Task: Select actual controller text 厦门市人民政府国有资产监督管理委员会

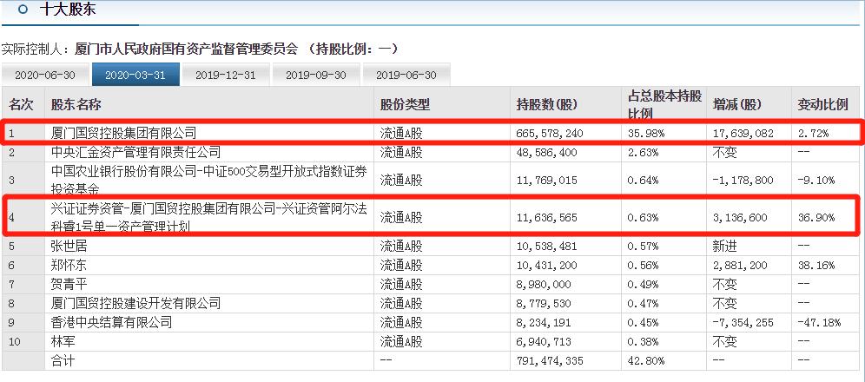Action: coord(186,49)
